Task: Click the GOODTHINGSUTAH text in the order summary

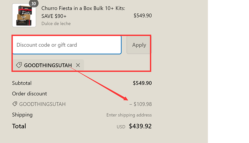Action: (42, 104)
